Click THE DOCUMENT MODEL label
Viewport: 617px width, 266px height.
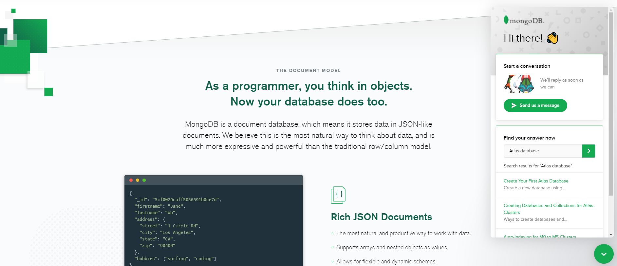pos(308,70)
